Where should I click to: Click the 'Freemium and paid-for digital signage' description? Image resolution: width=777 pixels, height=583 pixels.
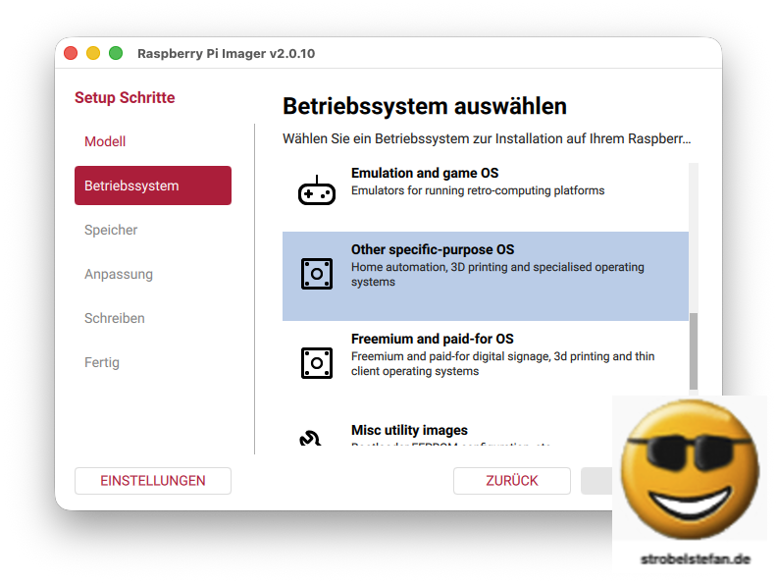(x=502, y=363)
